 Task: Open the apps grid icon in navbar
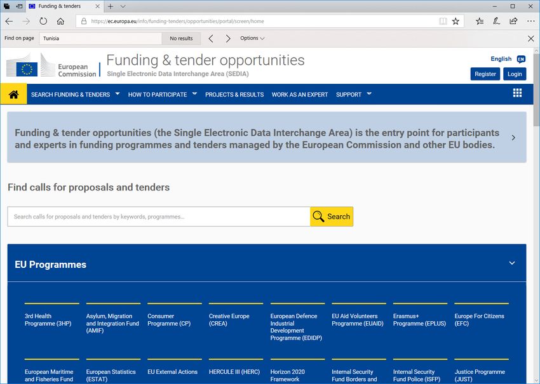click(517, 93)
